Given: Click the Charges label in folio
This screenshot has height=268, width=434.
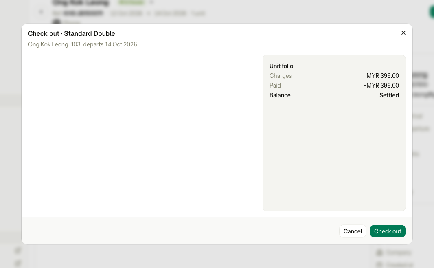Looking at the screenshot, I should click(x=281, y=76).
